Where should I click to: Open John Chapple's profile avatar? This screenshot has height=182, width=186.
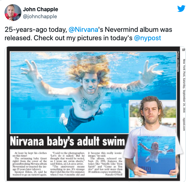tap(13, 13)
